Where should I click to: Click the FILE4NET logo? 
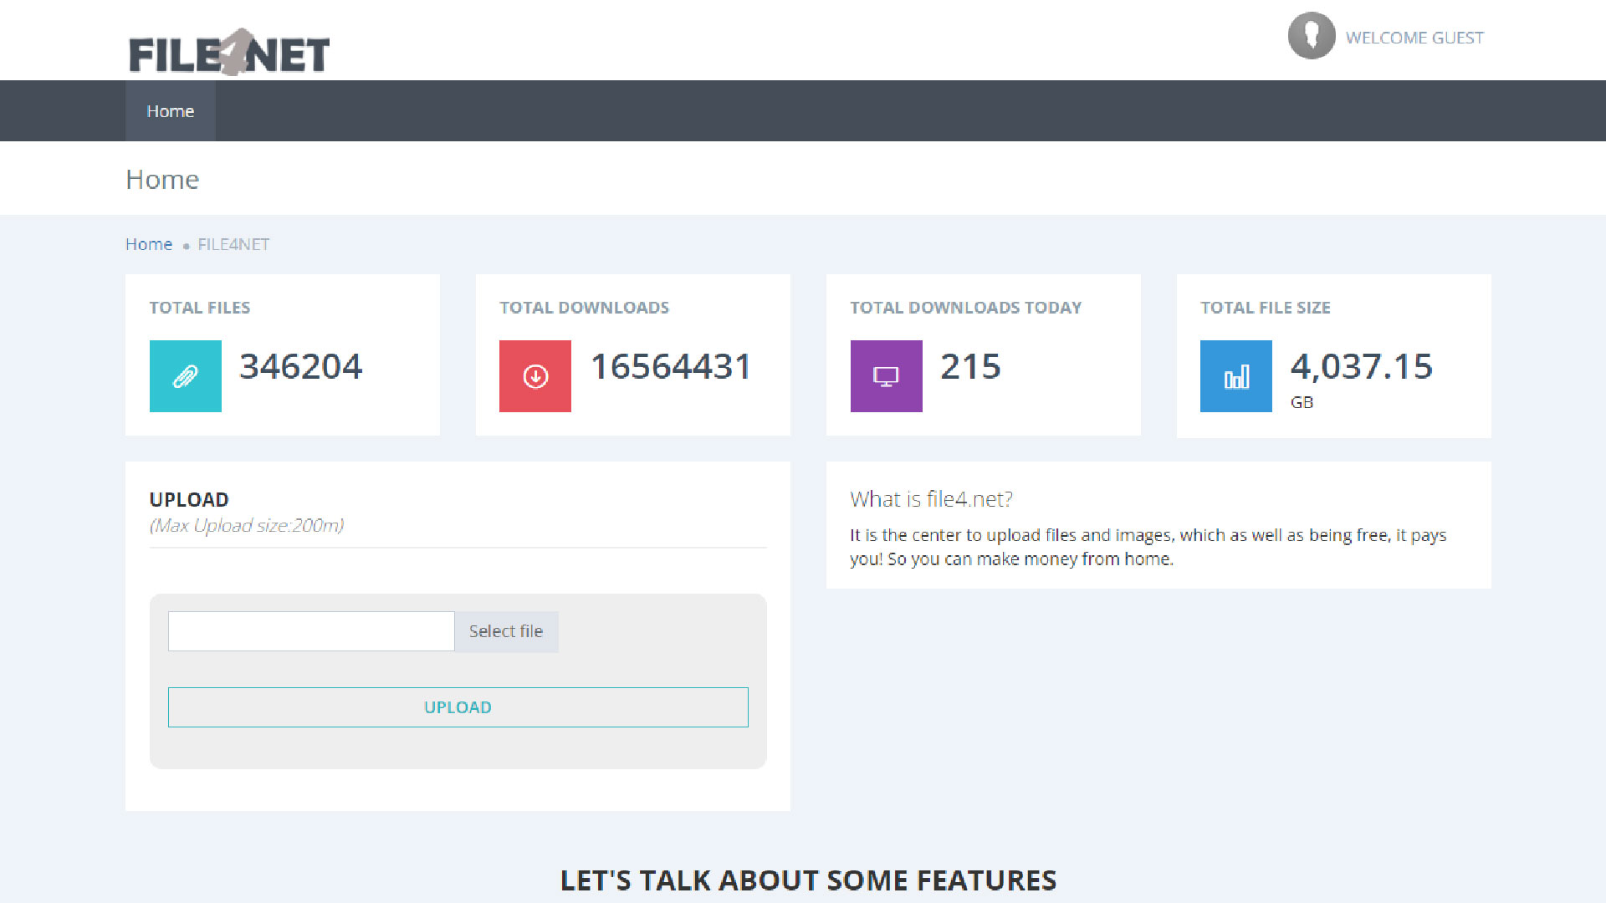tap(229, 54)
